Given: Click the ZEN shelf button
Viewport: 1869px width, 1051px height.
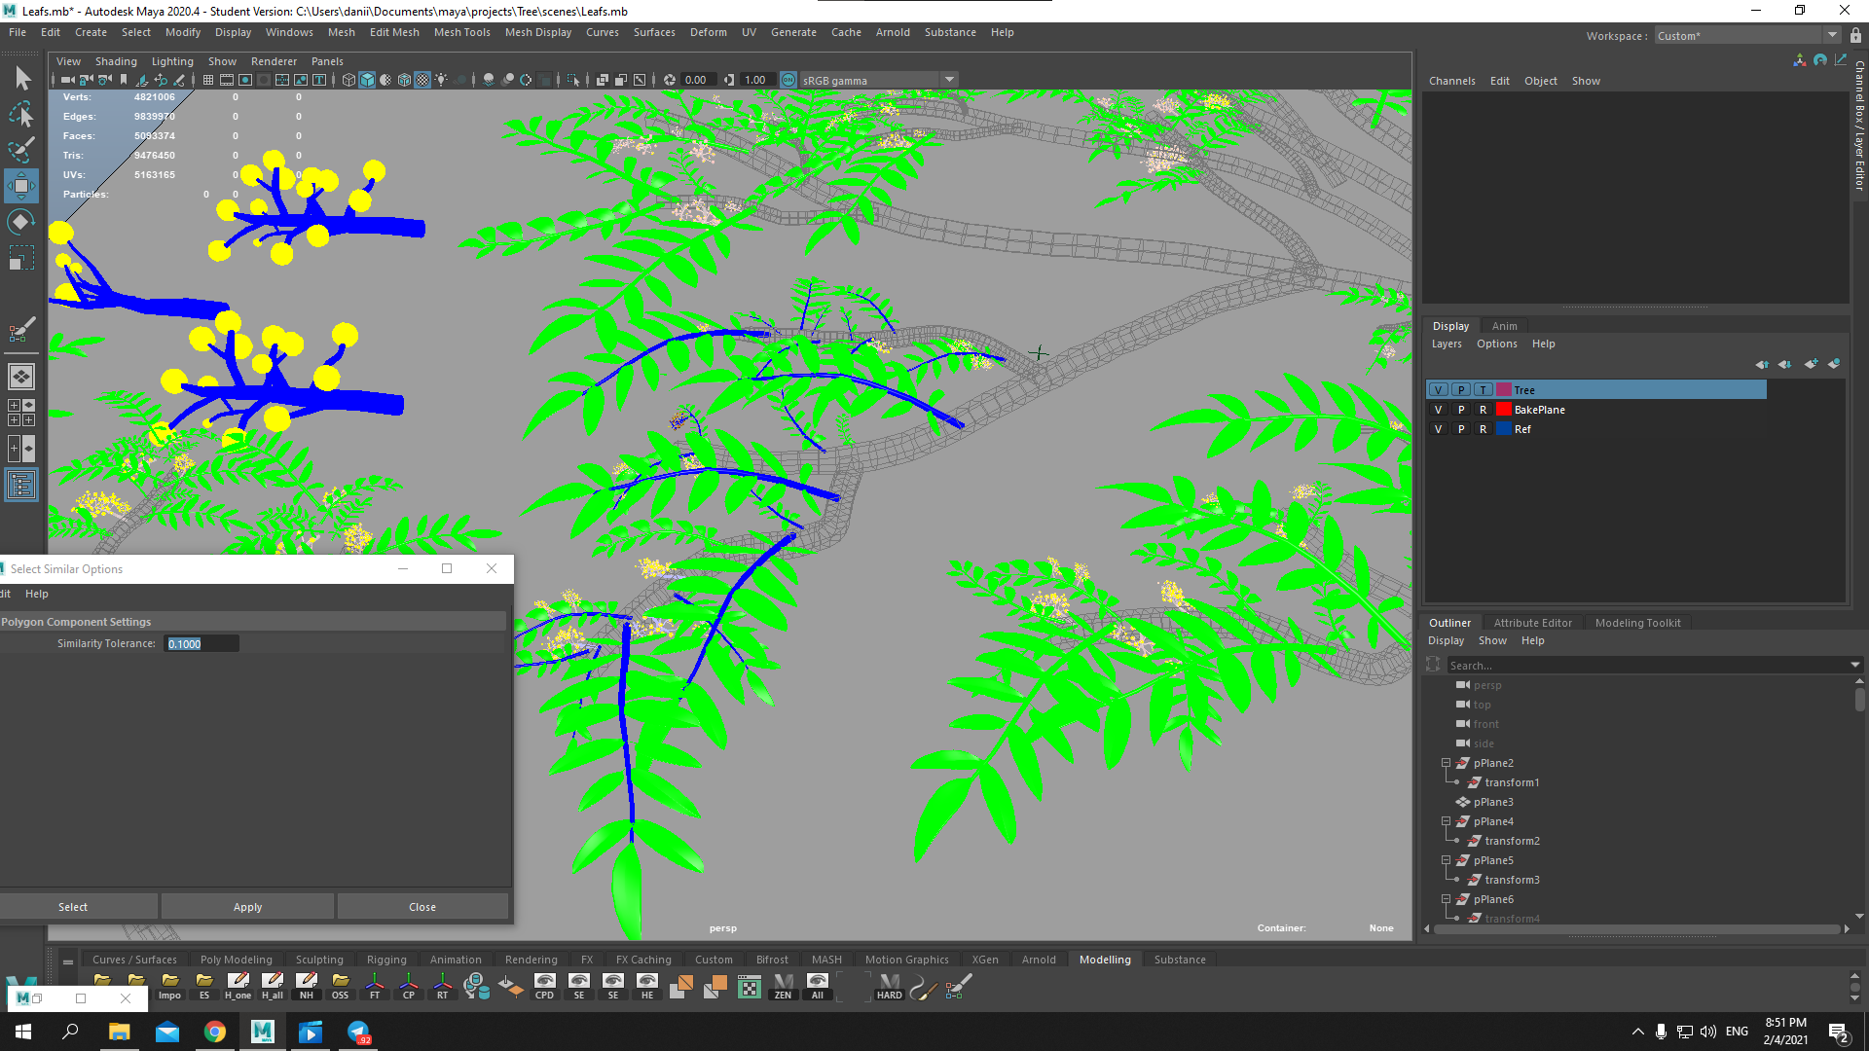Looking at the screenshot, I should (783, 987).
